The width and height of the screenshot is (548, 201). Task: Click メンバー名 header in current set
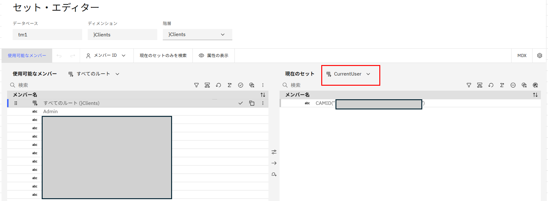[297, 95]
